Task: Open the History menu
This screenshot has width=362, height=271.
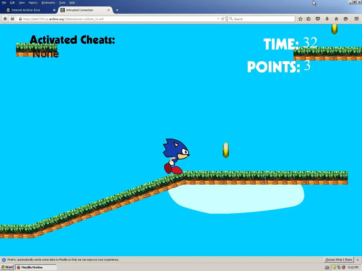Action: (x=33, y=3)
